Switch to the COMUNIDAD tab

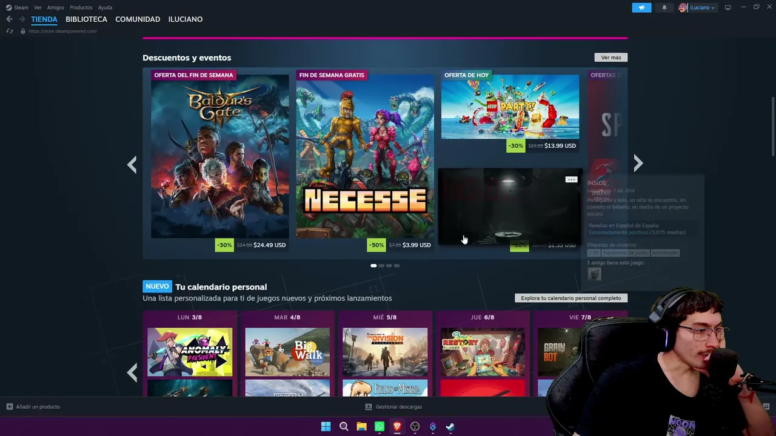pos(138,19)
